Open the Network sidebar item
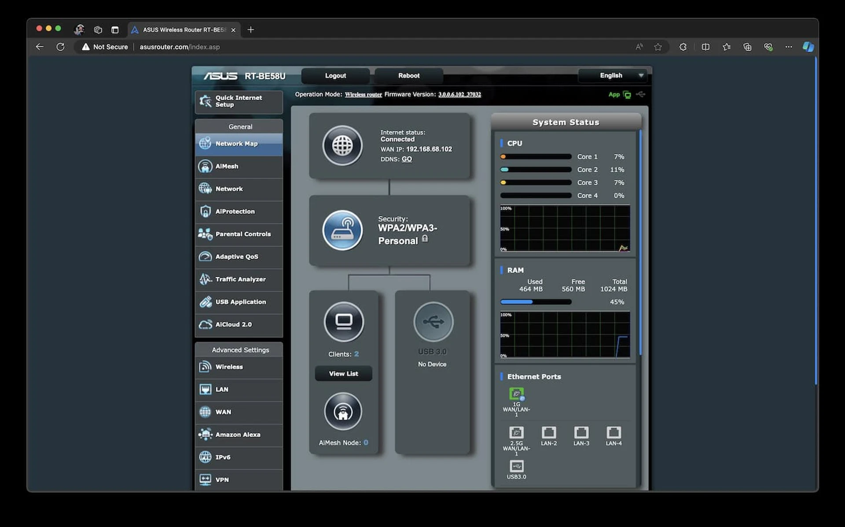Image resolution: width=845 pixels, height=527 pixels. point(239,189)
